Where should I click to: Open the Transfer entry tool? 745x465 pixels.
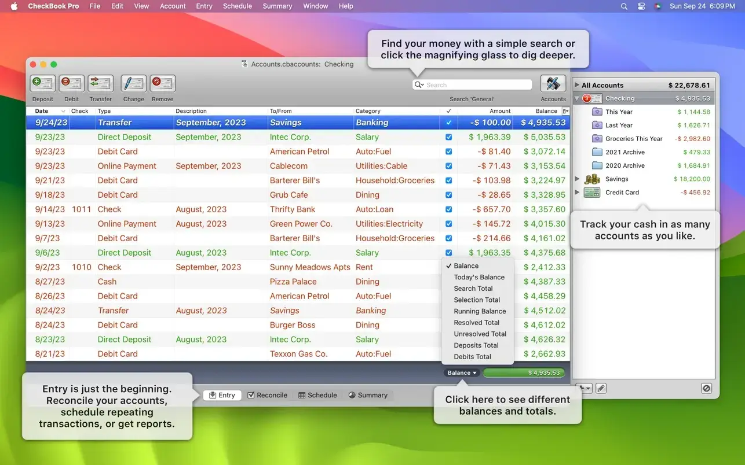click(100, 84)
